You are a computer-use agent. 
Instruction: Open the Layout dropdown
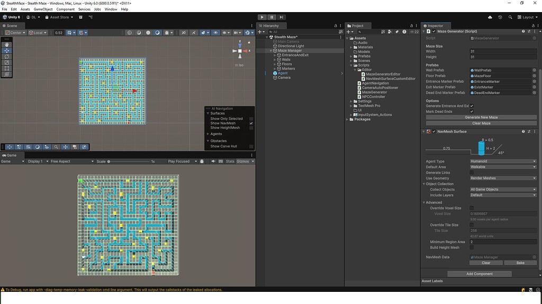click(x=528, y=17)
